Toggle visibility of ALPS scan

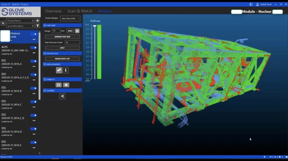(33, 47)
